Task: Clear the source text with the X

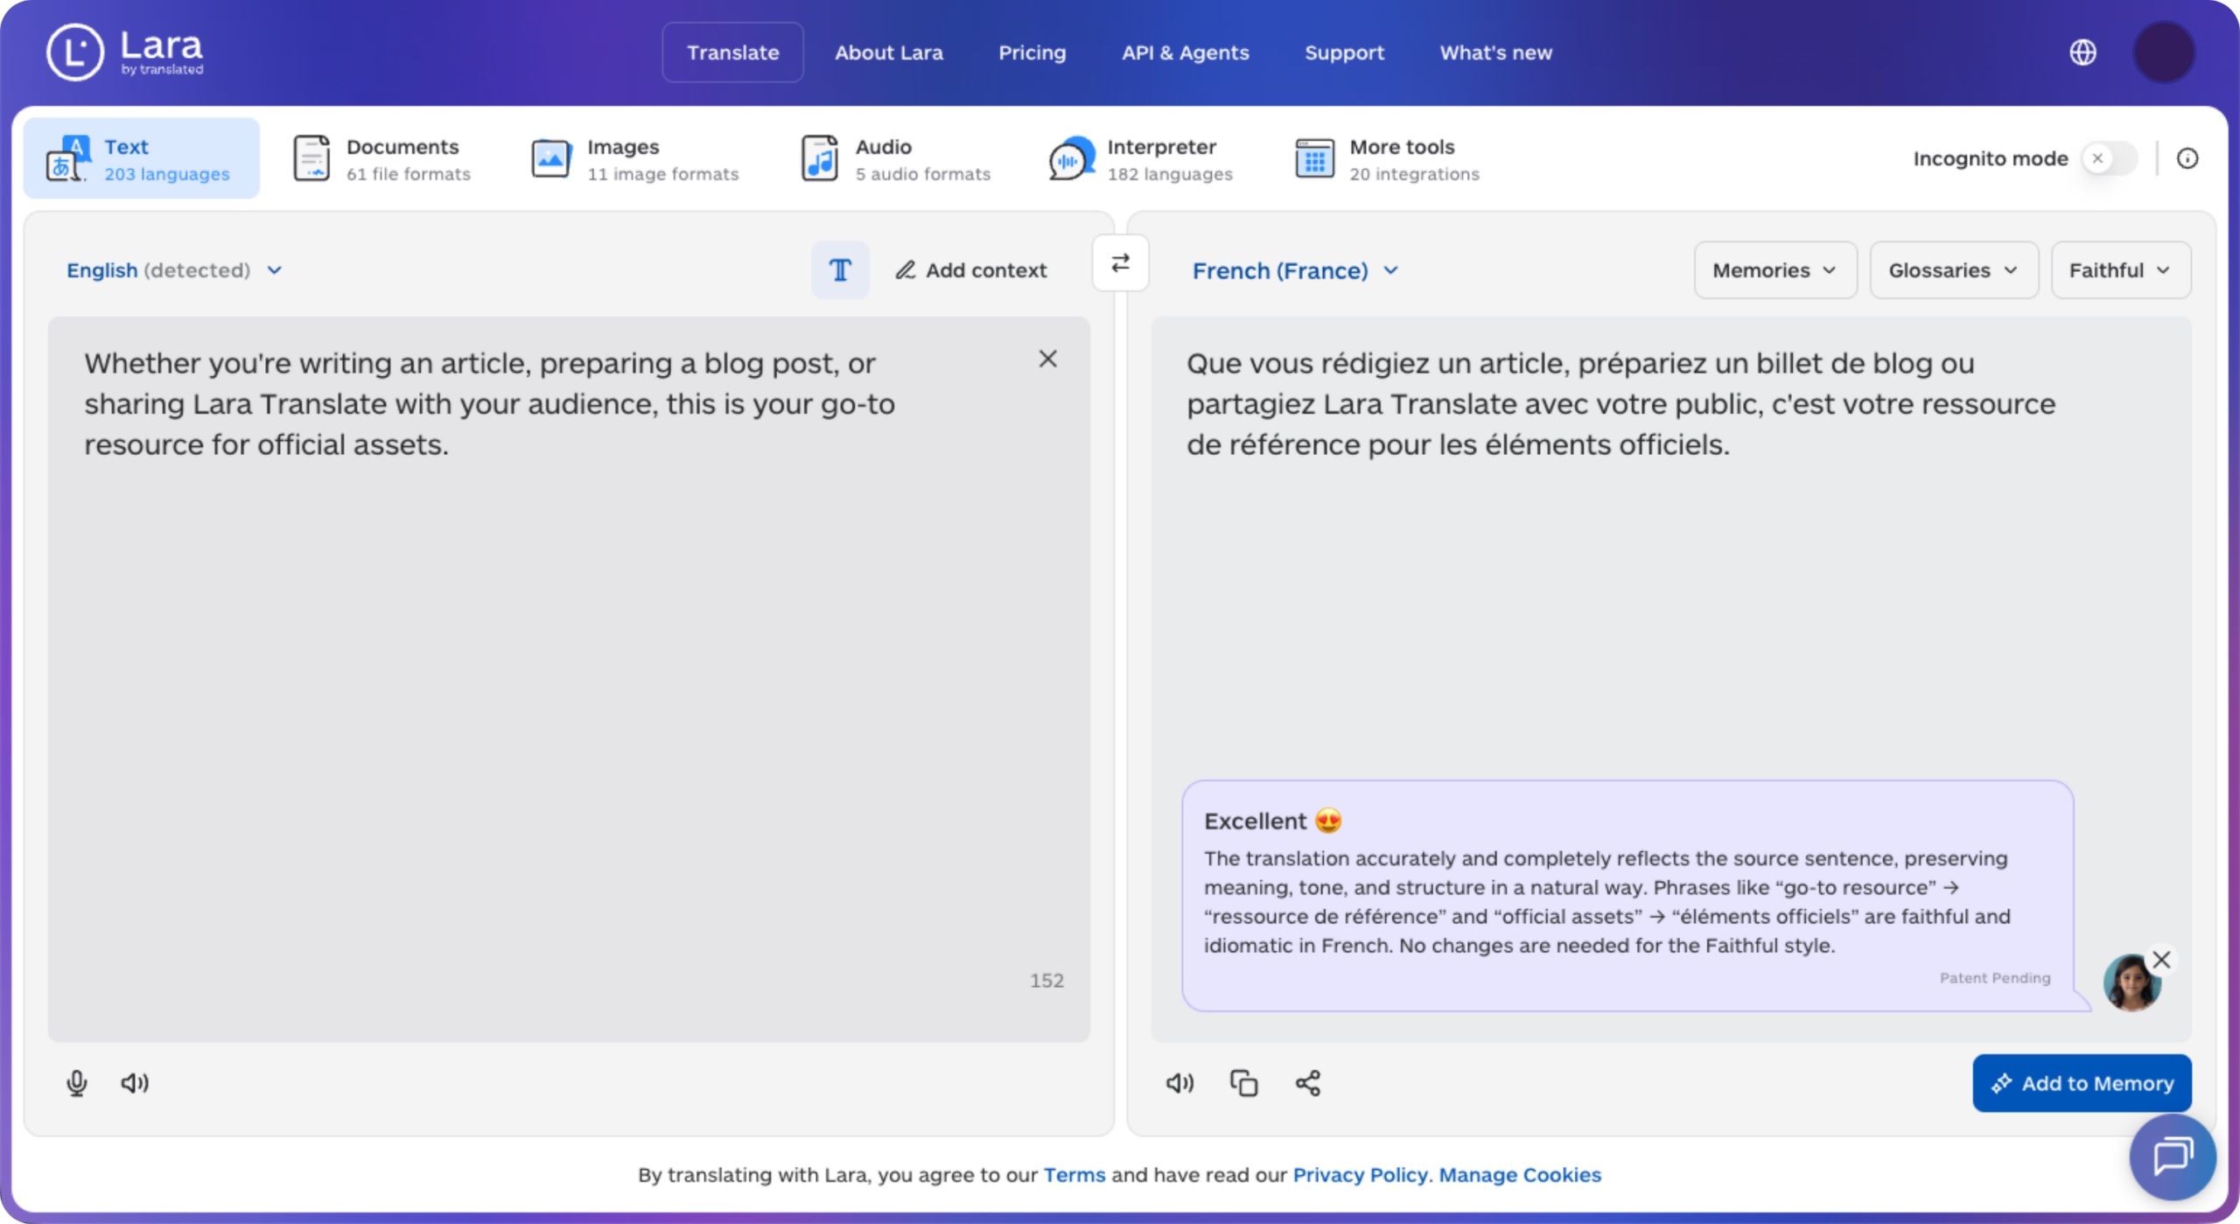Action: (1047, 359)
